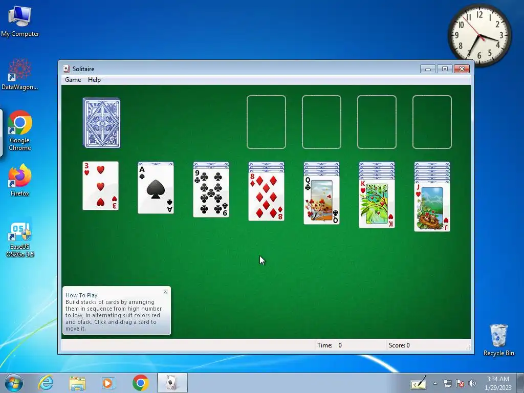Click the Time counter in status bar
Screen dimensions: 524x393
pos(330,345)
